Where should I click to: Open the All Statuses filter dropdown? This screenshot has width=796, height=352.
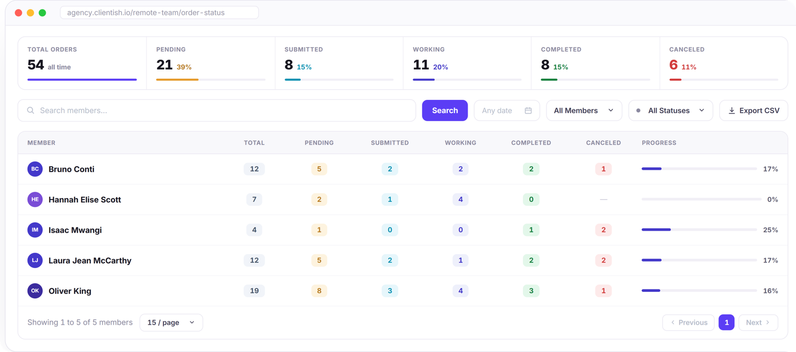click(x=671, y=110)
